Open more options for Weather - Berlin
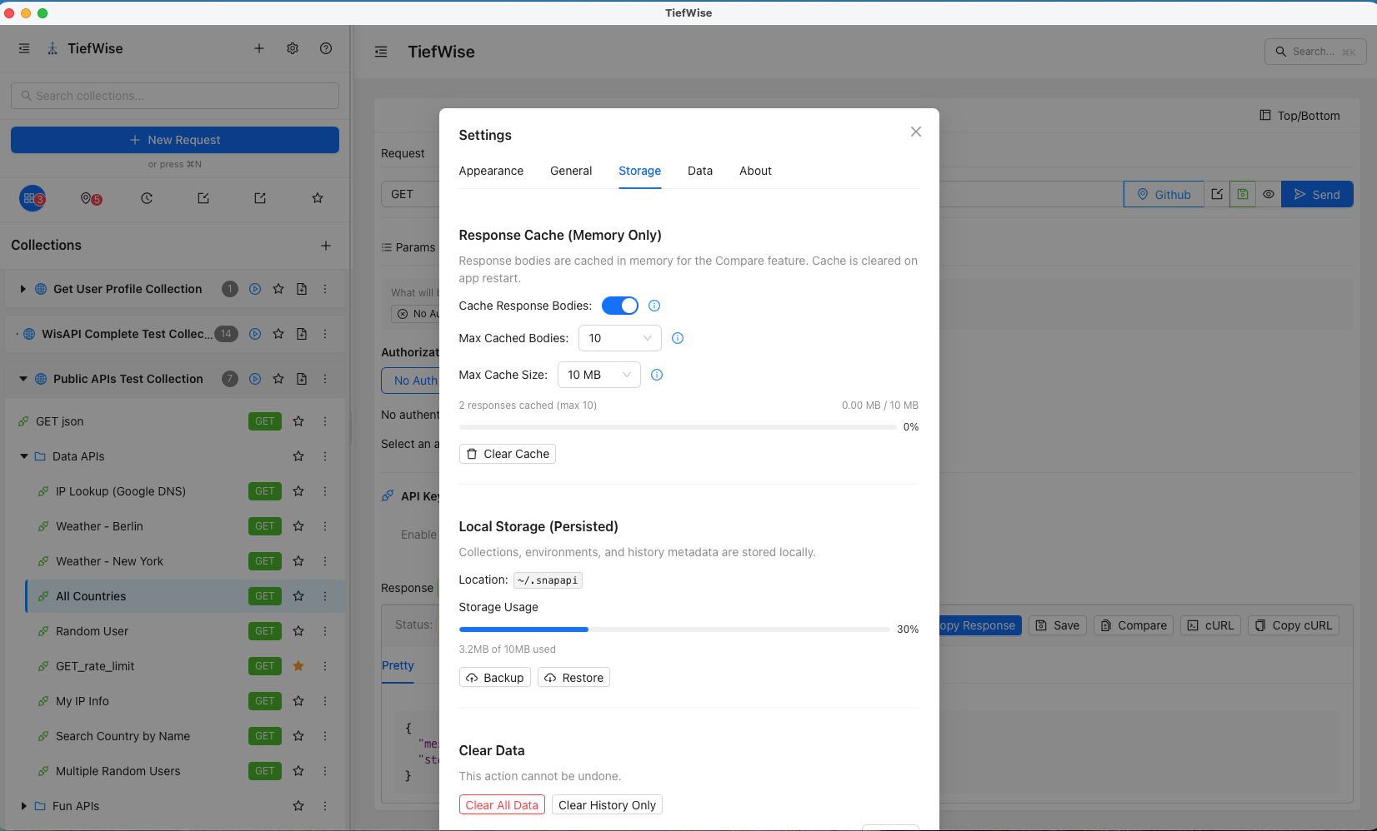This screenshot has width=1377, height=831. click(x=325, y=526)
